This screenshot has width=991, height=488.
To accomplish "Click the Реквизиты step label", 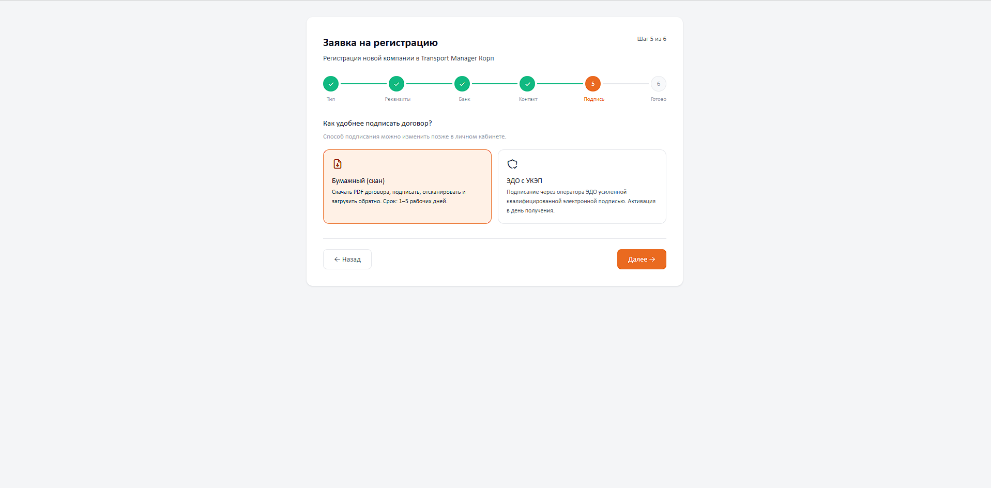I will 398,99.
